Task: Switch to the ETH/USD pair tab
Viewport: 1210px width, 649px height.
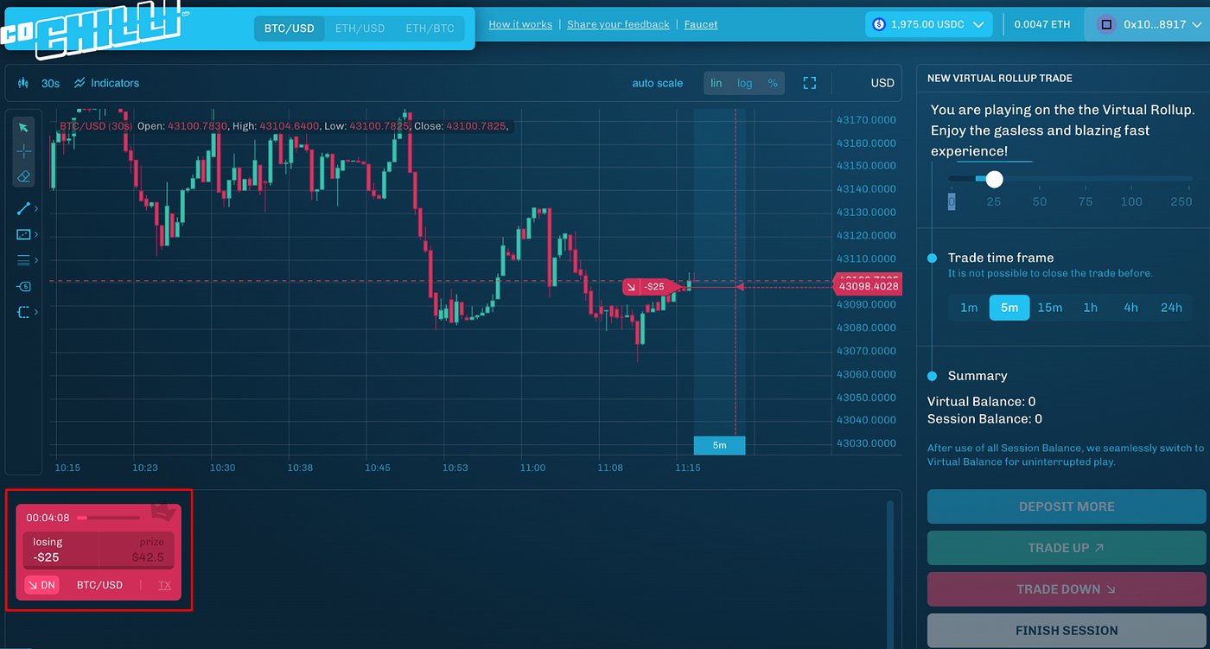Action: coord(360,29)
